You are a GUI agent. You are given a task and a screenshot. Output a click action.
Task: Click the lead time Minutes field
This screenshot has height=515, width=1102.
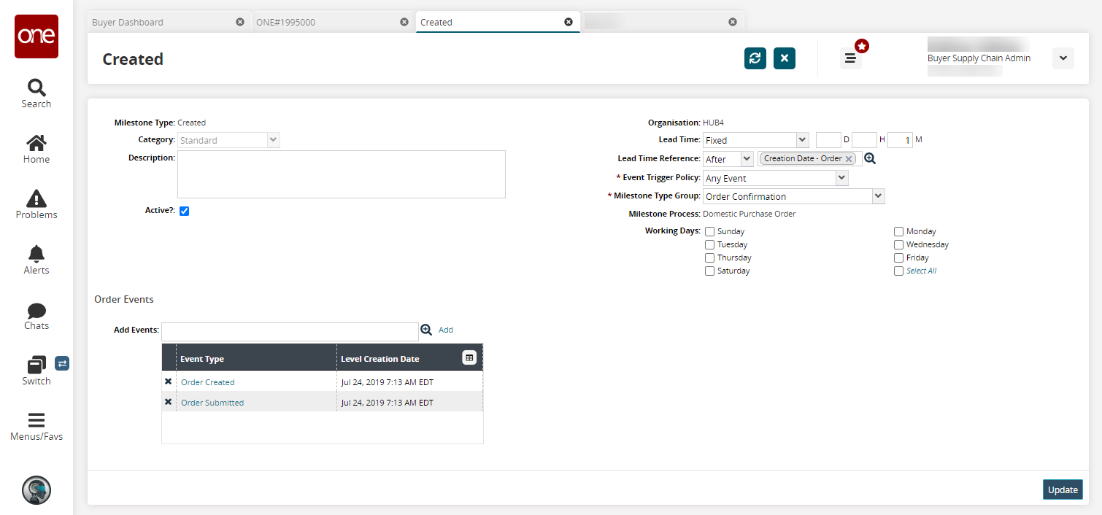coord(901,140)
